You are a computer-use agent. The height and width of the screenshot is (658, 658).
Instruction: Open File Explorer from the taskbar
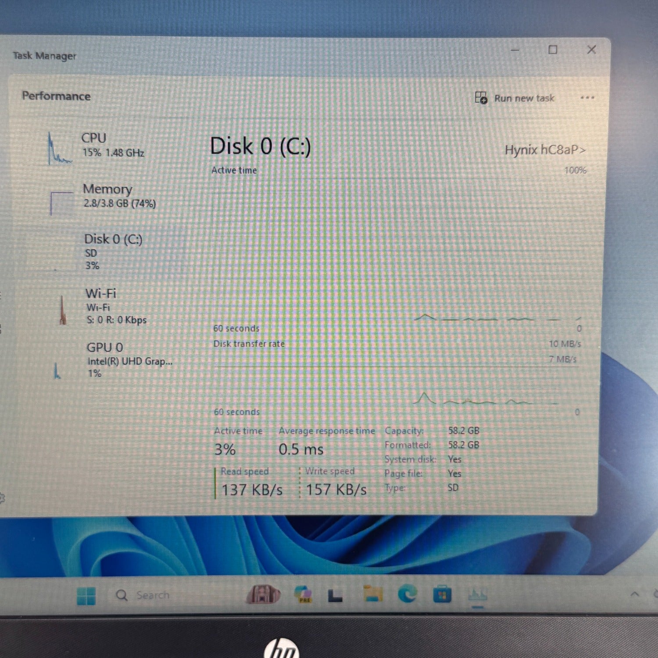[x=373, y=594]
